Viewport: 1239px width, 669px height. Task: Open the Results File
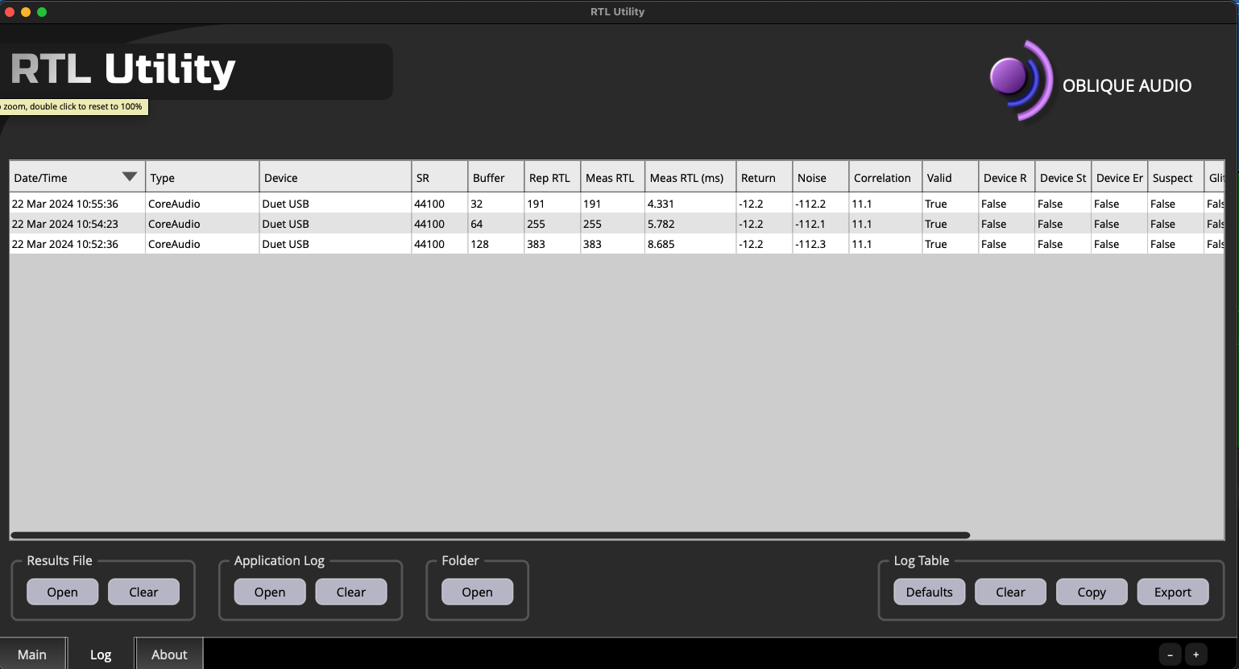tap(62, 592)
